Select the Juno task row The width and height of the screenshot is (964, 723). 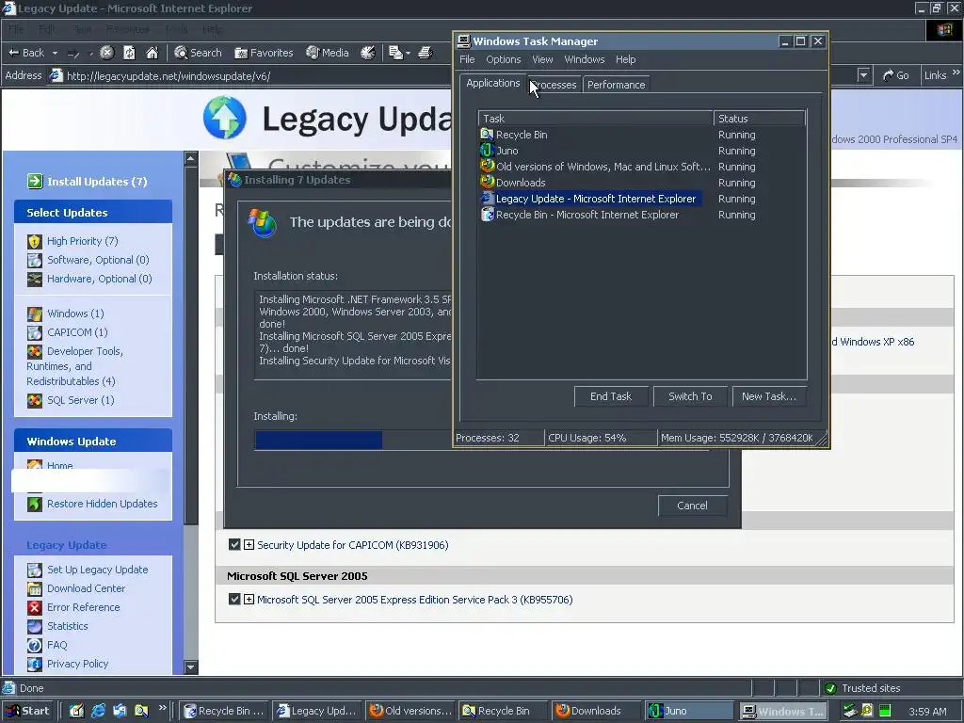pos(642,151)
